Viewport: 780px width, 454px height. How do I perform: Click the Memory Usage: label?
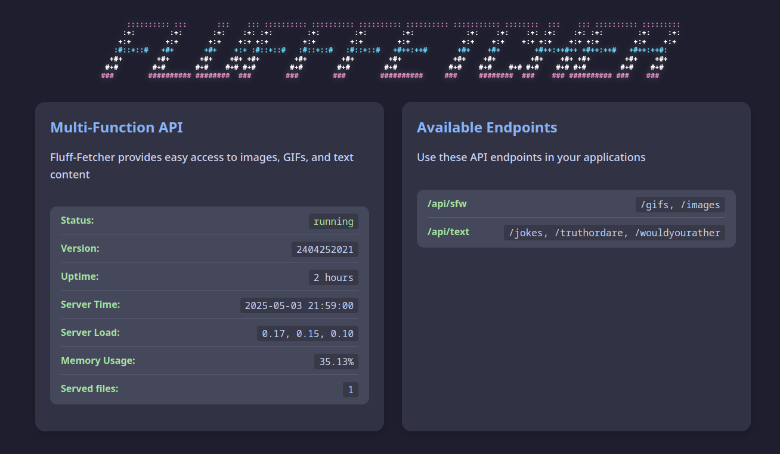click(x=98, y=361)
